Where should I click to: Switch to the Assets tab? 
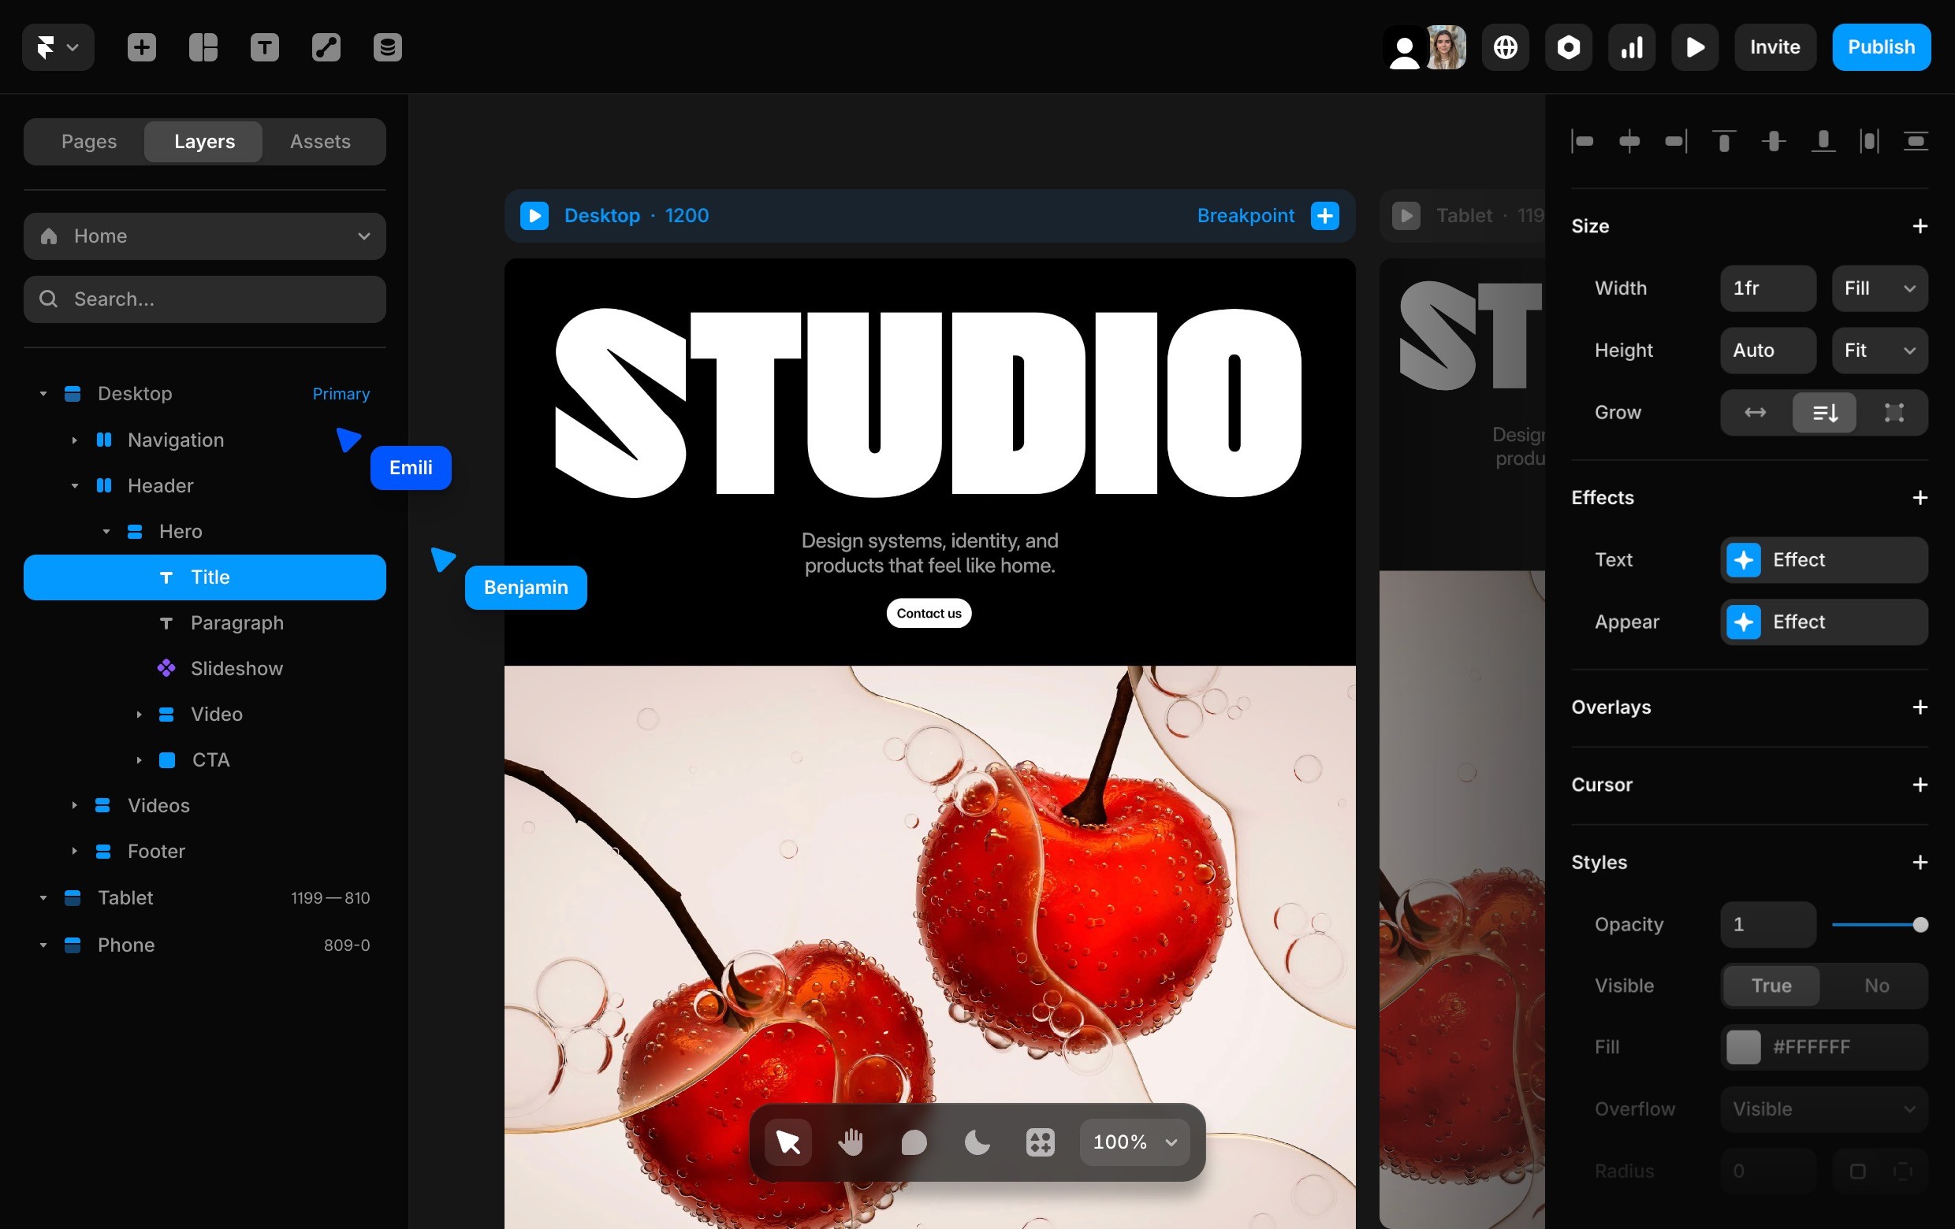(320, 141)
